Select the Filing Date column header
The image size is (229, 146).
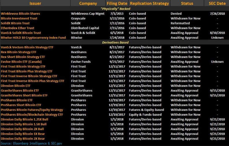117,3
